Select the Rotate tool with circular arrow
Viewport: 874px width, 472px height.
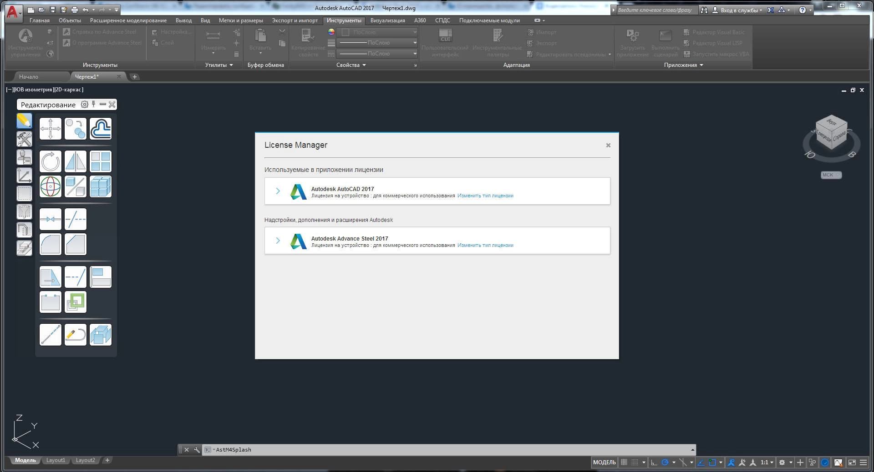[51, 161]
